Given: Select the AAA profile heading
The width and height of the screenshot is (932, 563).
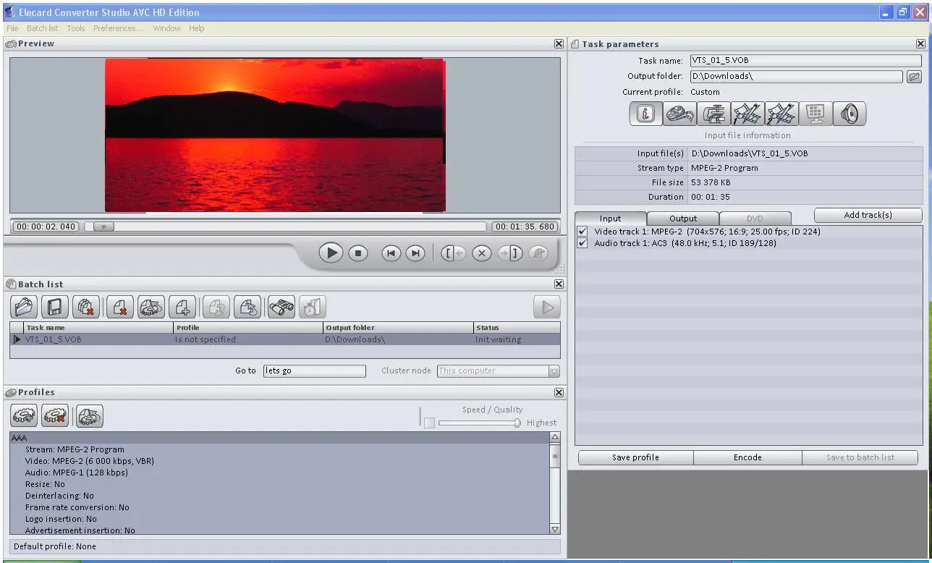Looking at the screenshot, I should point(280,438).
